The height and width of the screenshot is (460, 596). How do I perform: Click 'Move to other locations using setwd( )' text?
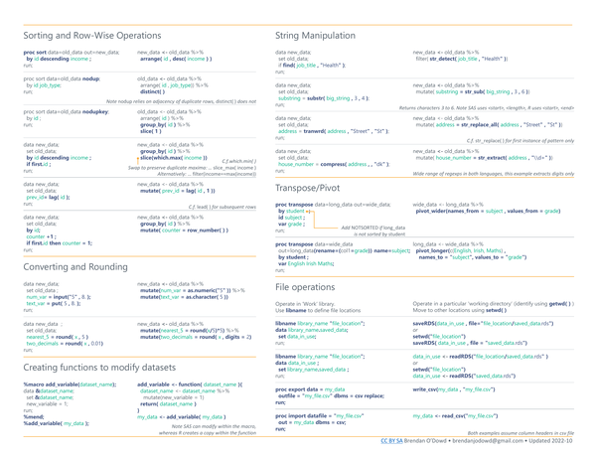tap(460, 310)
